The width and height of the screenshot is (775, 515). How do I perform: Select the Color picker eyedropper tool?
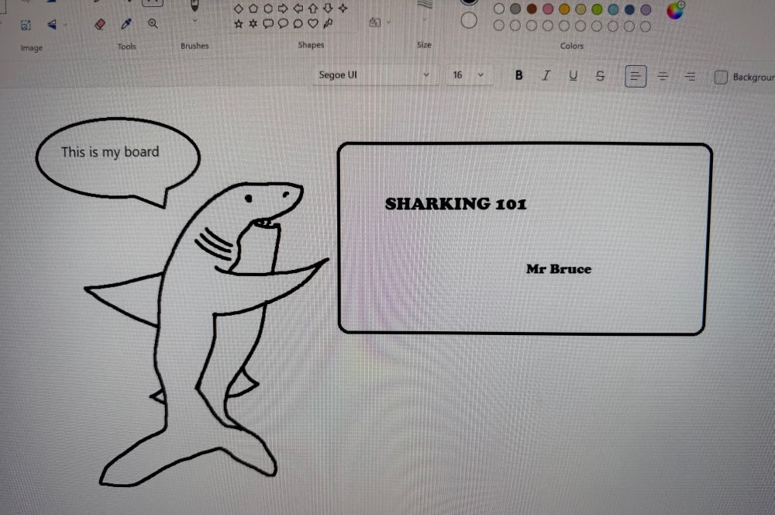coord(126,23)
